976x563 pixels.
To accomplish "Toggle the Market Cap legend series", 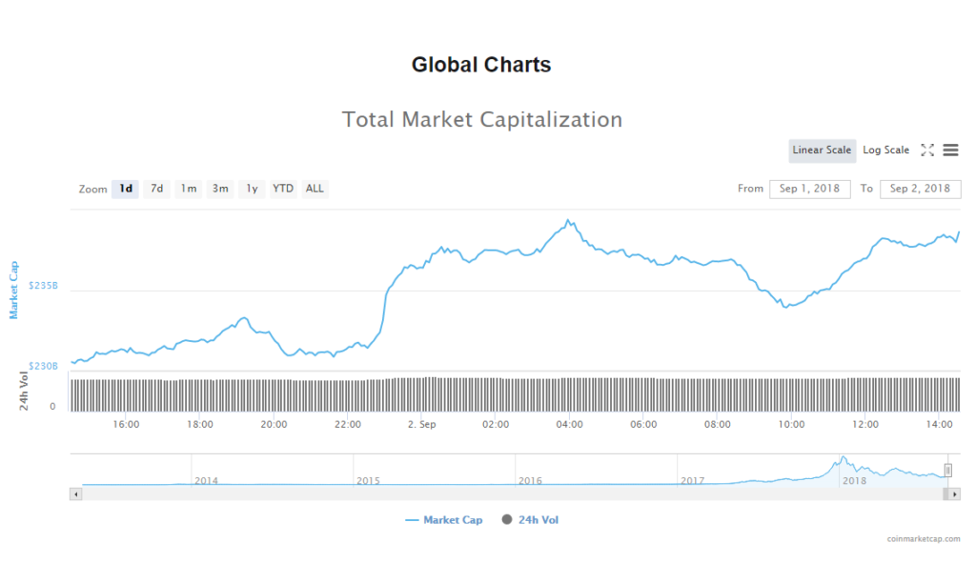I will coord(444,520).
